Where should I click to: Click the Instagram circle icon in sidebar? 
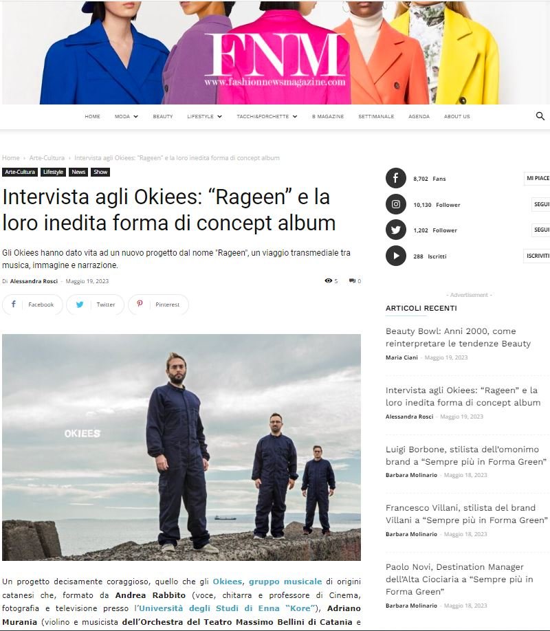coord(396,204)
